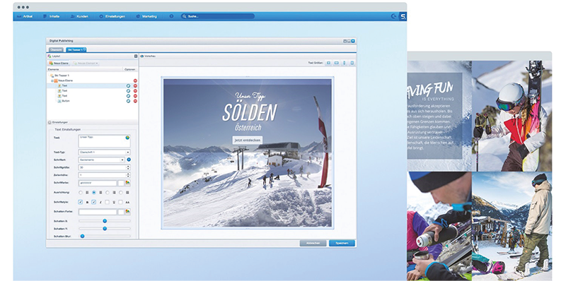The height and width of the screenshot is (281, 566).
Task: Click the Schatten X slider handle
Action: pos(105,221)
